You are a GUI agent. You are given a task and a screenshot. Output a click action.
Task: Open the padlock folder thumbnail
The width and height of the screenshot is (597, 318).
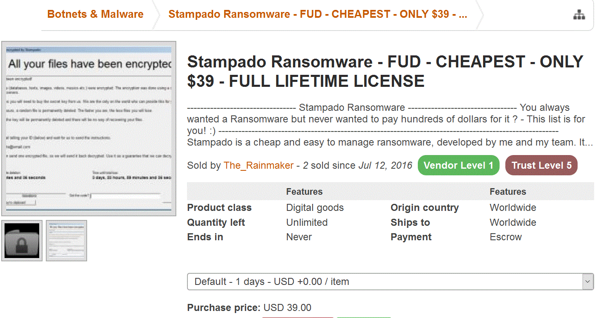tap(22, 241)
